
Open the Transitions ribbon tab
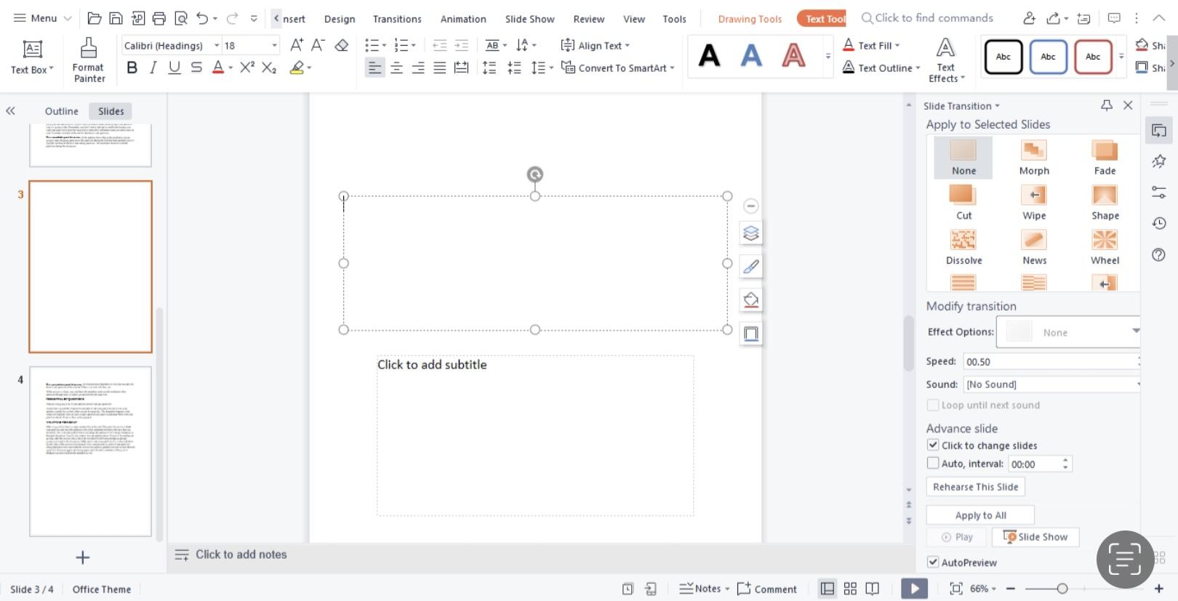coord(397,19)
